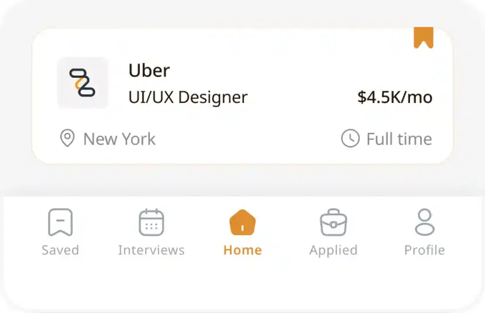485x313 pixels.
Task: Go to the Interviews tab label
Action: pos(151,250)
